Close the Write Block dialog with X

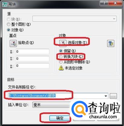[115, 3]
